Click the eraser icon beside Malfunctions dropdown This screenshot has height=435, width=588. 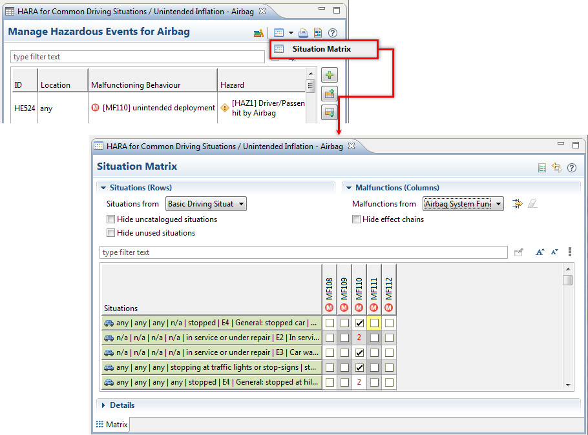pos(532,204)
